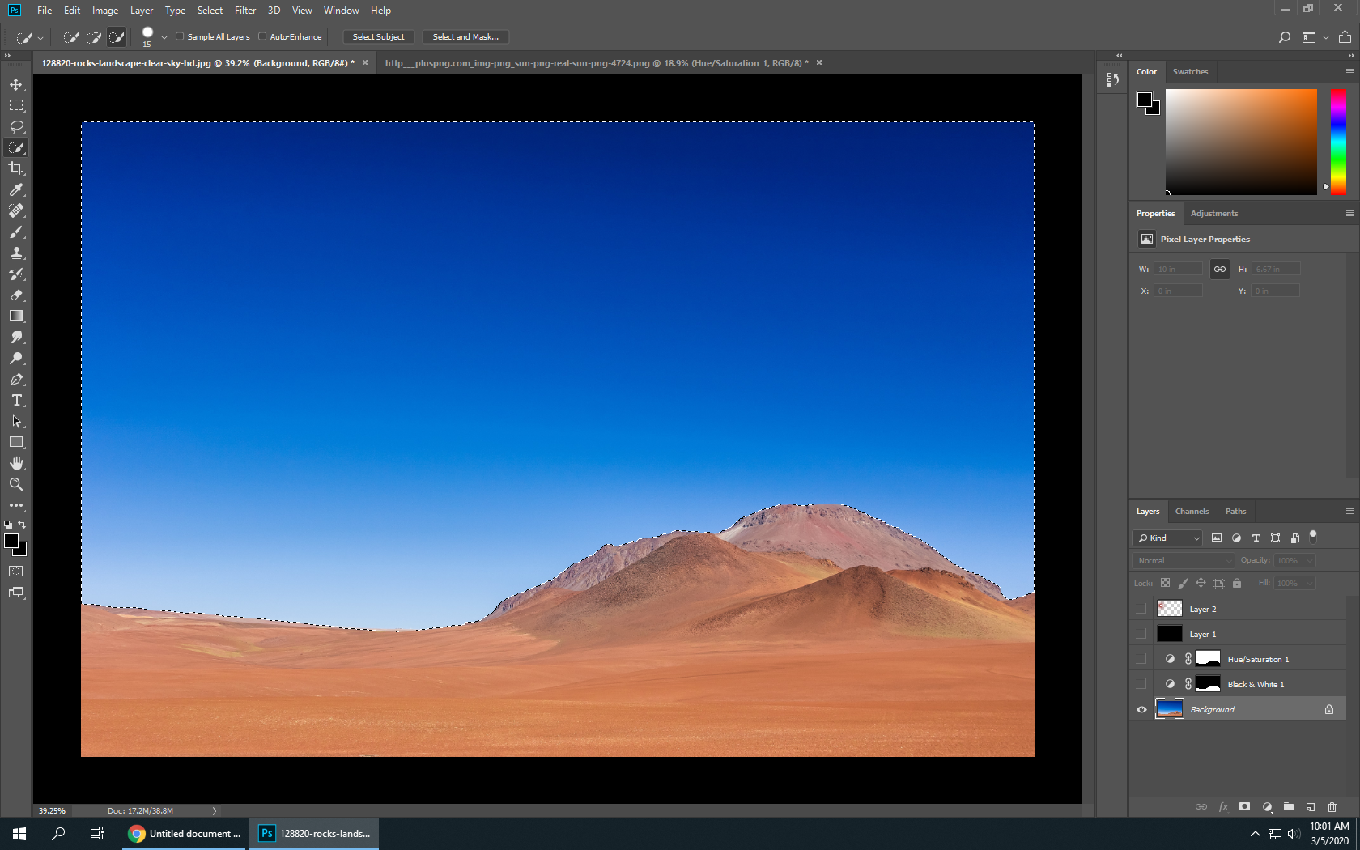Open the Windows Start menu
The width and height of the screenshot is (1360, 850).
coord(19,834)
